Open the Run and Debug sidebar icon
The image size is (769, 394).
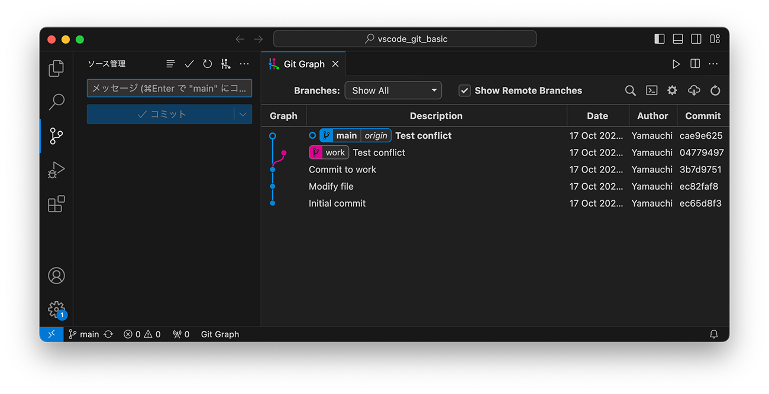56,170
